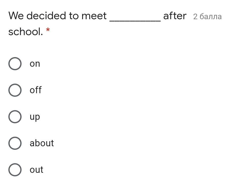The width and height of the screenshot is (232, 192).
Task: Choose the 'up' radio button
Action: pos(15,117)
